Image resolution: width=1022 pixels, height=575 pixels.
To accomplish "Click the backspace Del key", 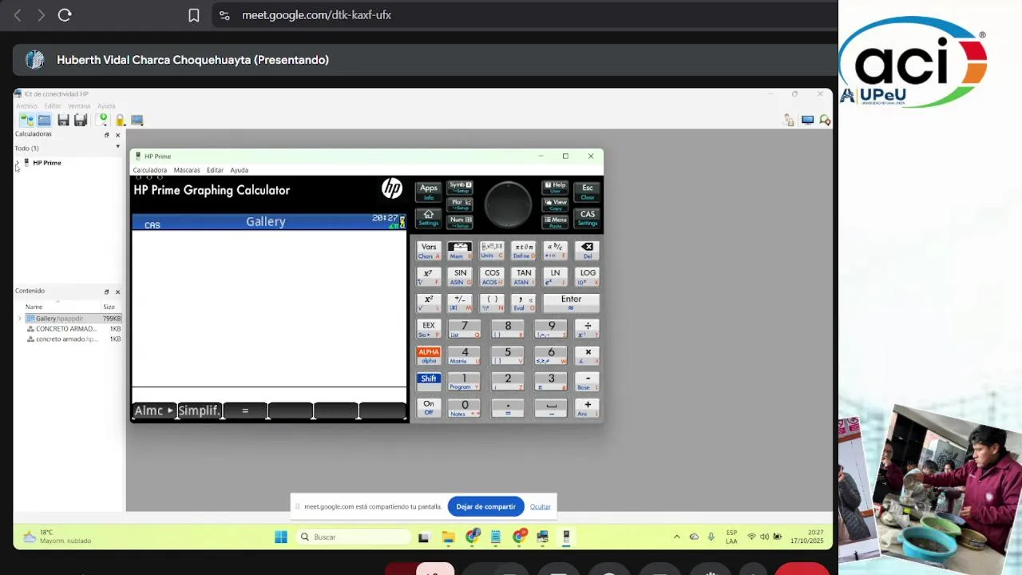I will [588, 250].
